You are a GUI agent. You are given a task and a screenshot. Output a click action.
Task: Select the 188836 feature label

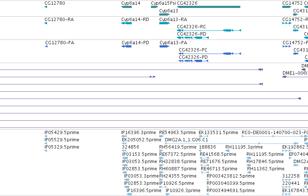[207, 147]
